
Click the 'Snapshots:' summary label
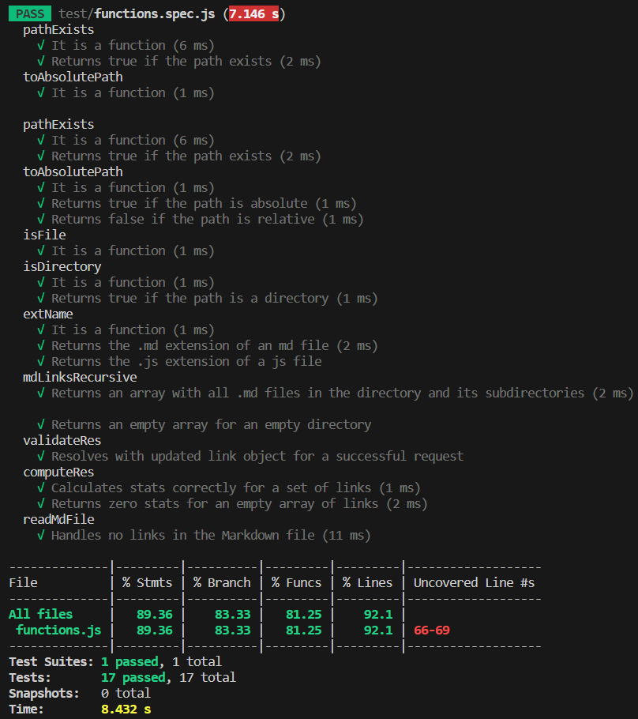click(x=44, y=694)
